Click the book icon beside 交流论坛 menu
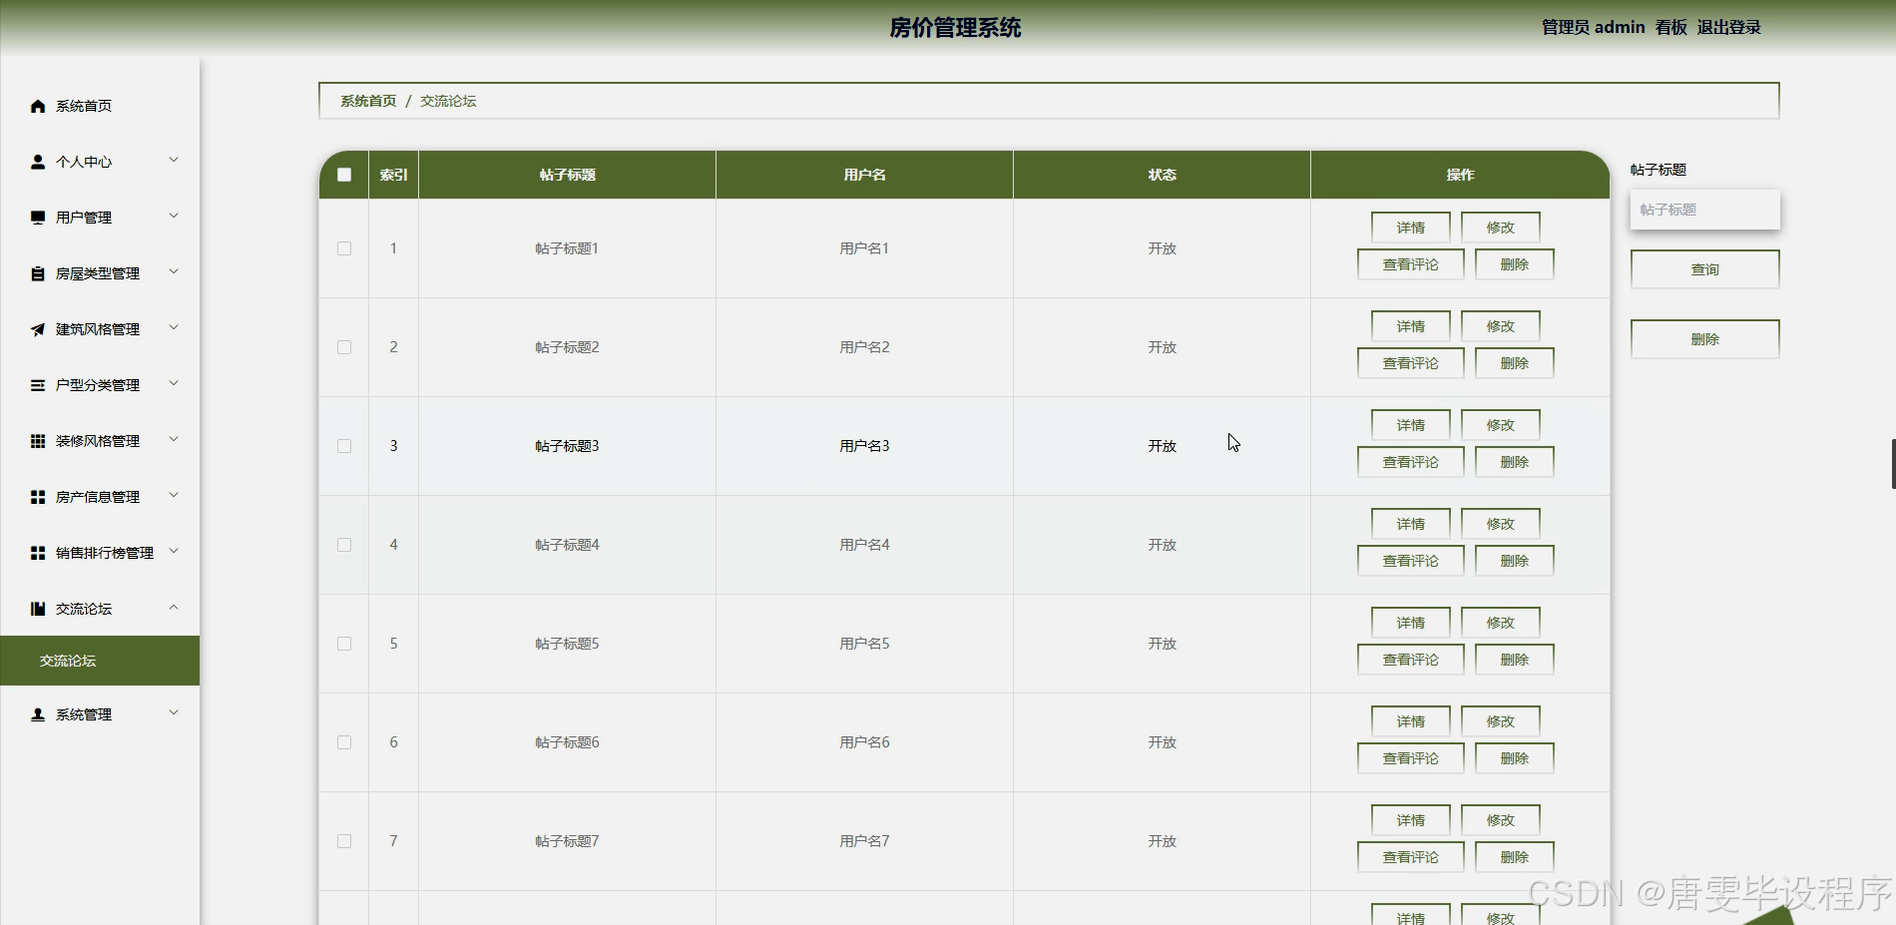The height and width of the screenshot is (925, 1896). click(38, 609)
